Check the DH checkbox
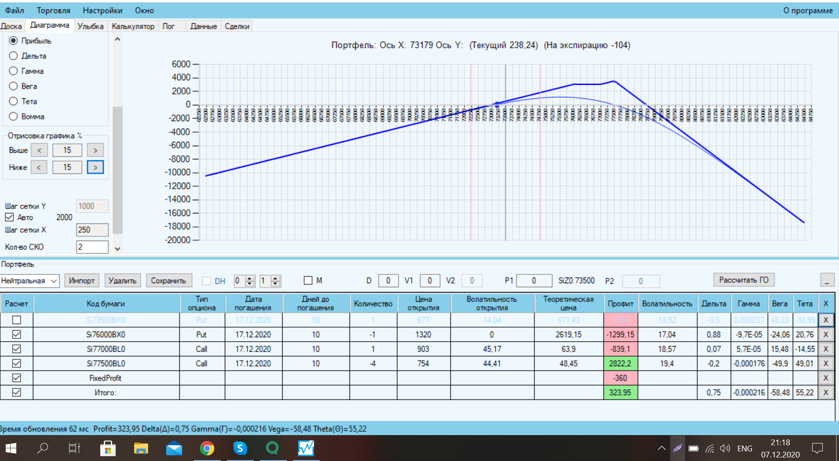The height and width of the screenshot is (461, 839). (x=206, y=281)
